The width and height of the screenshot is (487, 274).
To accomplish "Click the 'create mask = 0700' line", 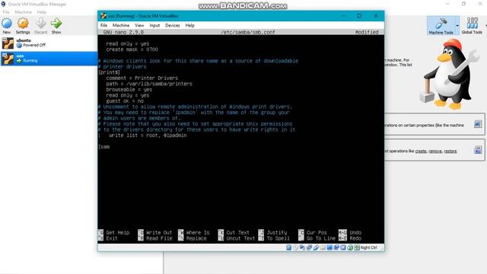I will click(132, 49).
